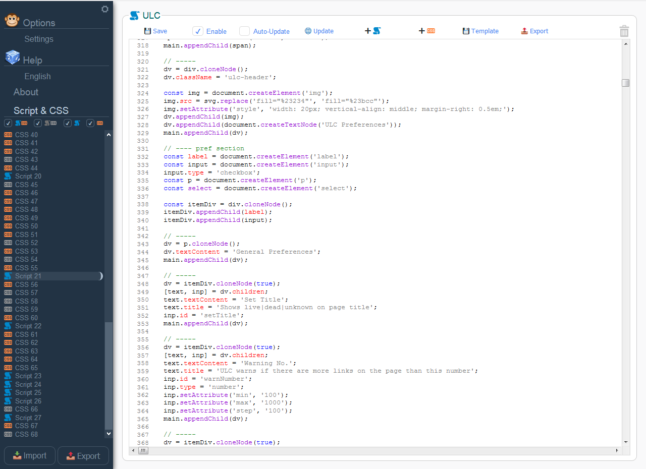Add new CSS with plus-CSS icon

click(426, 31)
